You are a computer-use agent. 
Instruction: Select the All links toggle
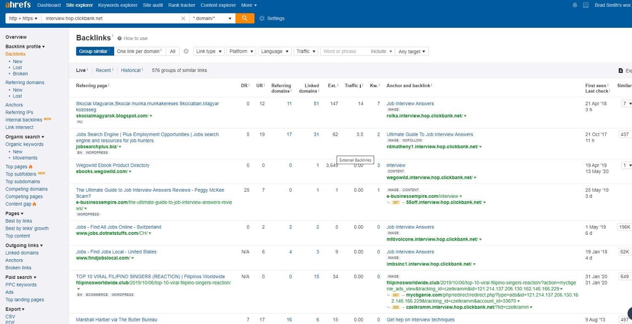click(172, 51)
